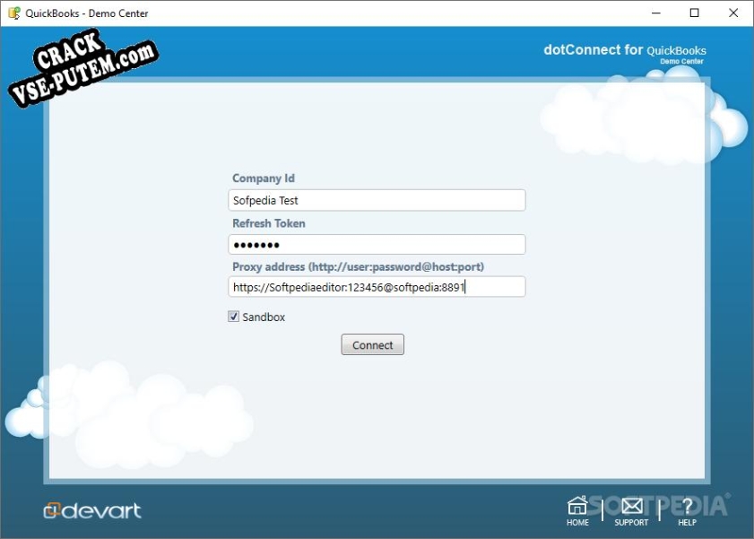Click the Proxy address label text
754x539 pixels.
click(358, 267)
